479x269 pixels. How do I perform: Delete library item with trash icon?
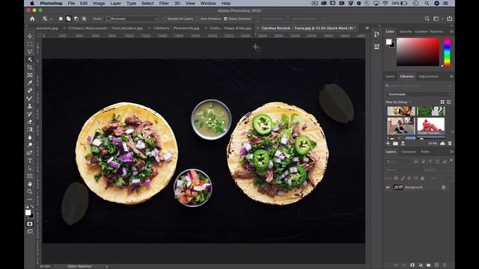coord(450,143)
